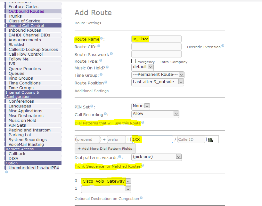Tick the Intra-Company checkbox
This screenshot has height=206, width=262.
coord(158,61)
